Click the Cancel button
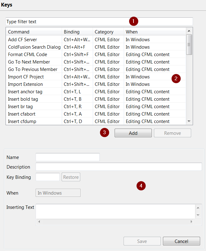Image resolution: width=206 pixels, height=251 pixels. tap(181, 241)
